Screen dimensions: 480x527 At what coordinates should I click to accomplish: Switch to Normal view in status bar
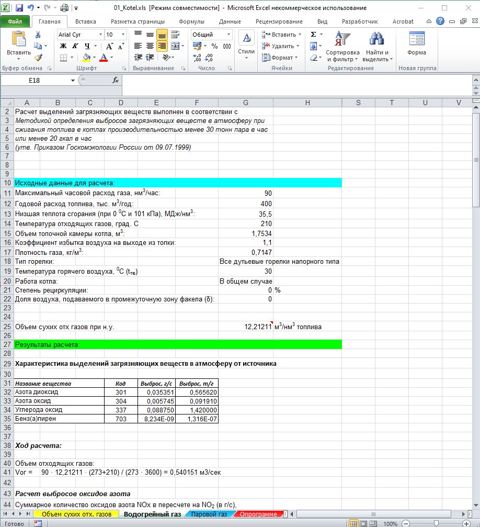(353, 524)
